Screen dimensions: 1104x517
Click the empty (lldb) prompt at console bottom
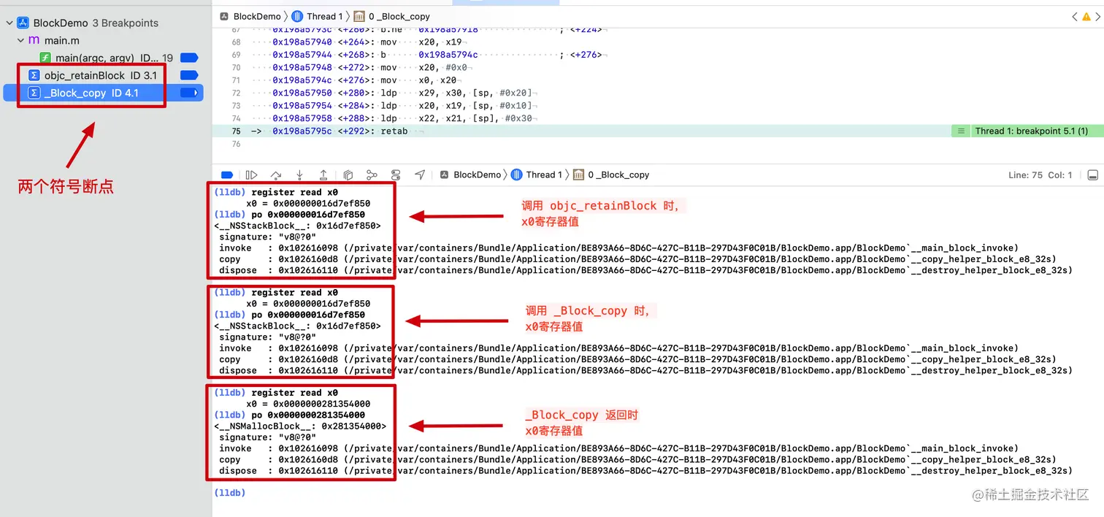click(229, 493)
